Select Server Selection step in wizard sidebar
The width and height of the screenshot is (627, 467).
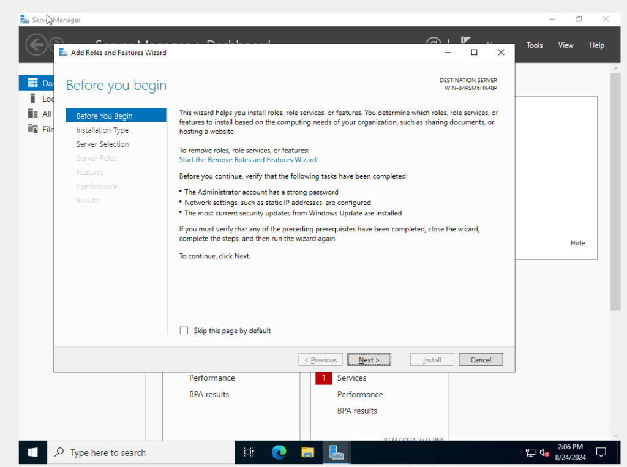pyautogui.click(x=102, y=144)
